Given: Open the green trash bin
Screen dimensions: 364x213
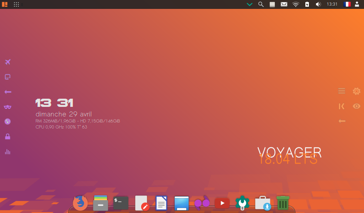Looking at the screenshot, I should tap(283, 203).
